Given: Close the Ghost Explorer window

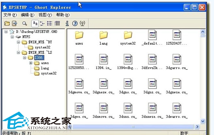Looking at the screenshot, I should point(202,7).
